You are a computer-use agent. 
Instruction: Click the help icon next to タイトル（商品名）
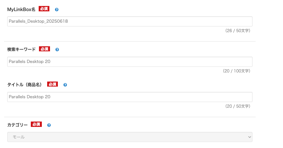(x=65, y=85)
